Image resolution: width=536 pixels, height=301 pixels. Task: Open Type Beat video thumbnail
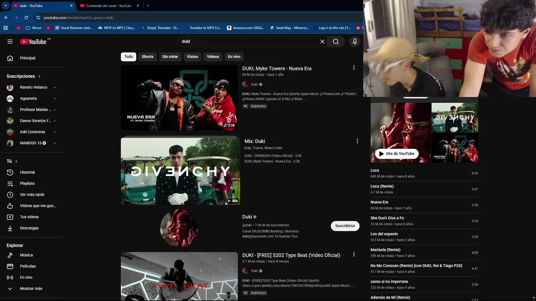(x=179, y=276)
